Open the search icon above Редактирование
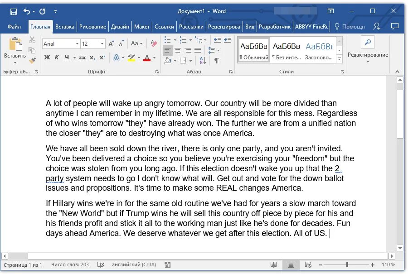408x274 pixels. tap(368, 42)
